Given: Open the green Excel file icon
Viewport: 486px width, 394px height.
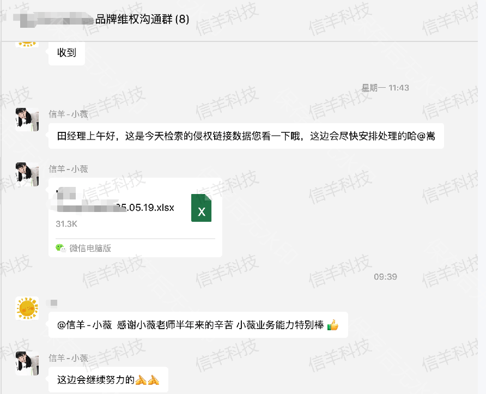Looking at the screenshot, I should [201, 208].
